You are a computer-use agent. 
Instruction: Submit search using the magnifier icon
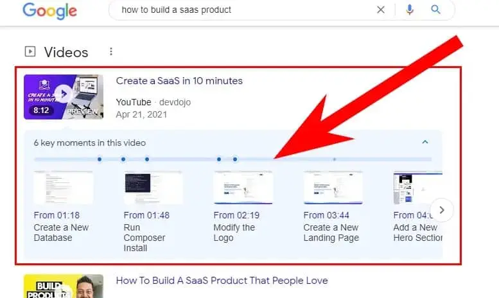[435, 10]
